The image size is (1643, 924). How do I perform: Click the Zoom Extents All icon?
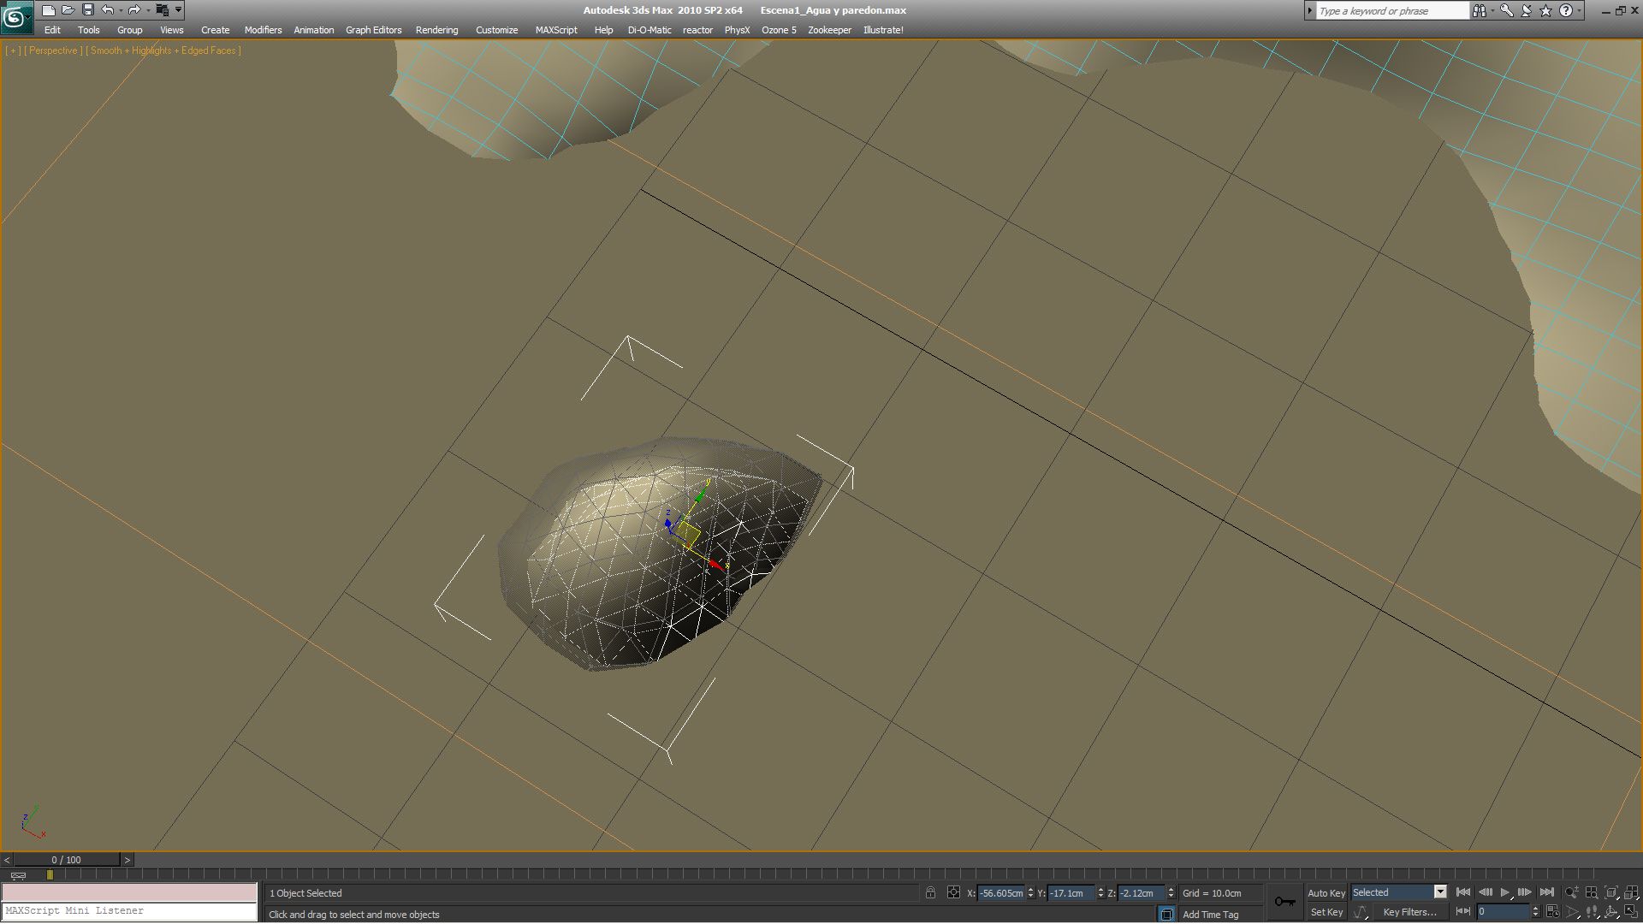(1631, 892)
